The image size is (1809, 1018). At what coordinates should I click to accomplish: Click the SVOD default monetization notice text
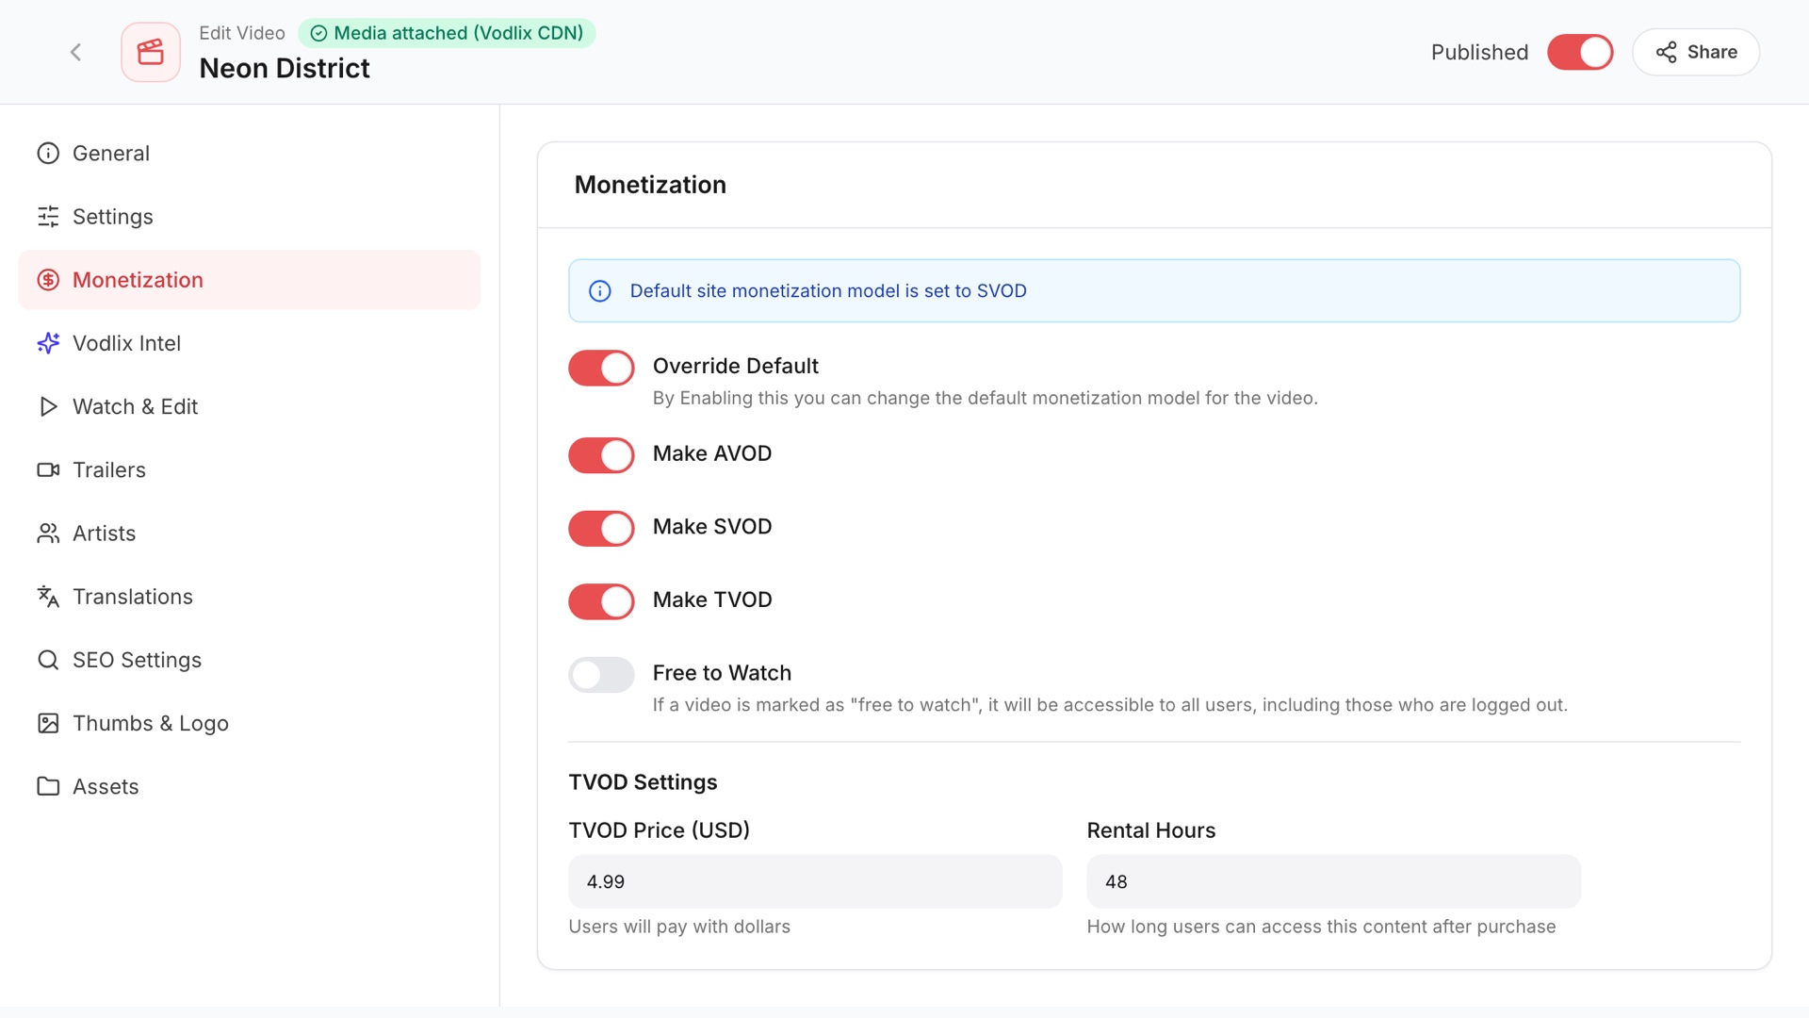point(828,291)
